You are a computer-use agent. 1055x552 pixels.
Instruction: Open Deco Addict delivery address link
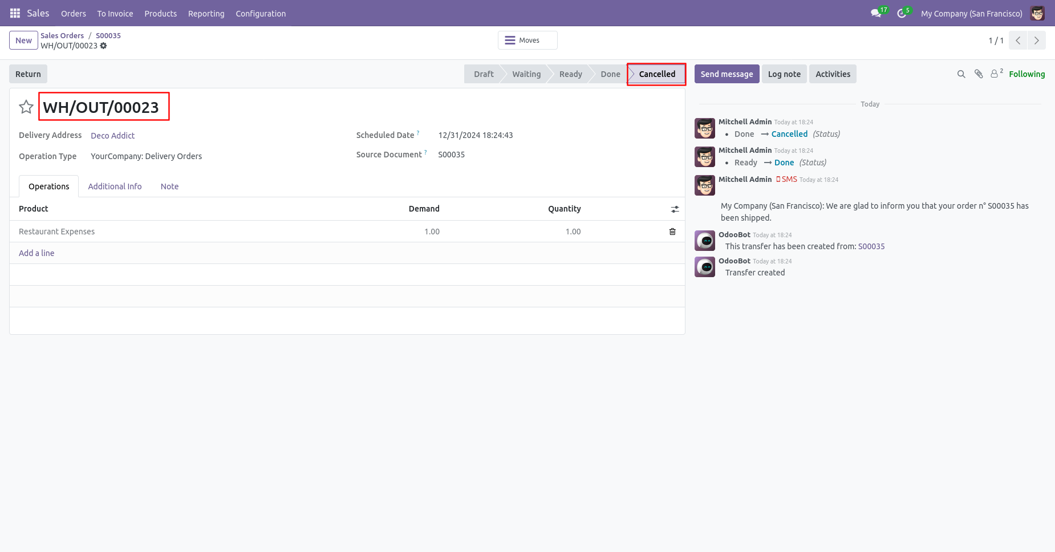tap(113, 136)
